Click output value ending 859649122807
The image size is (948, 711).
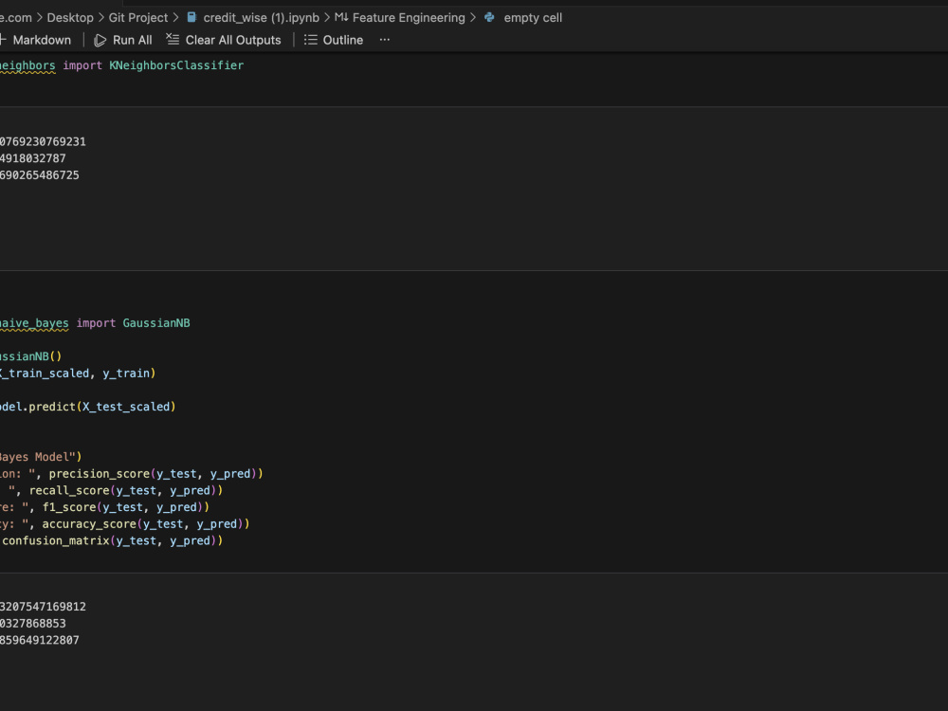(x=39, y=640)
